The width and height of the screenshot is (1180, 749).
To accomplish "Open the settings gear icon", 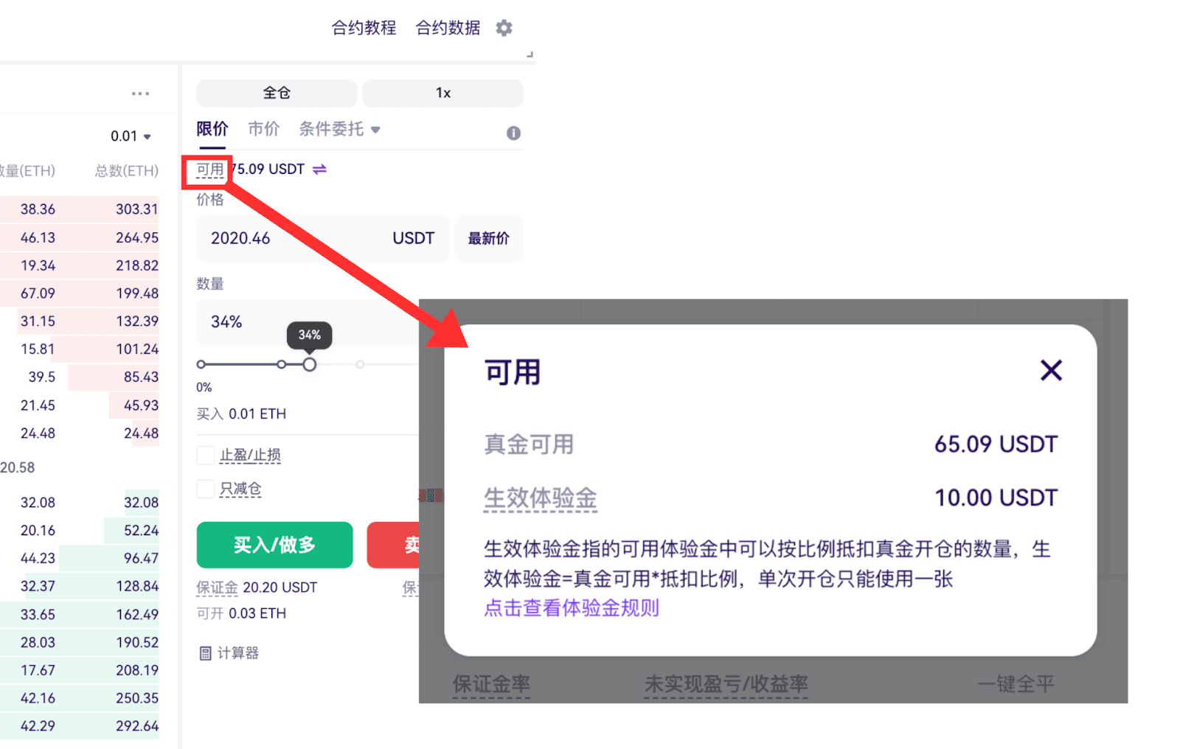I will (x=504, y=28).
